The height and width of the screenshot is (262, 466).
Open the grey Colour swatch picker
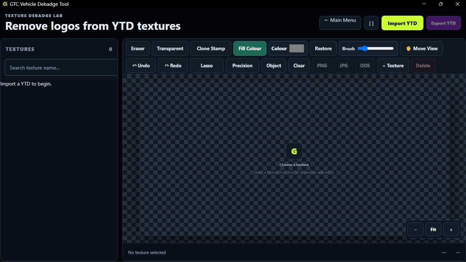(296, 48)
